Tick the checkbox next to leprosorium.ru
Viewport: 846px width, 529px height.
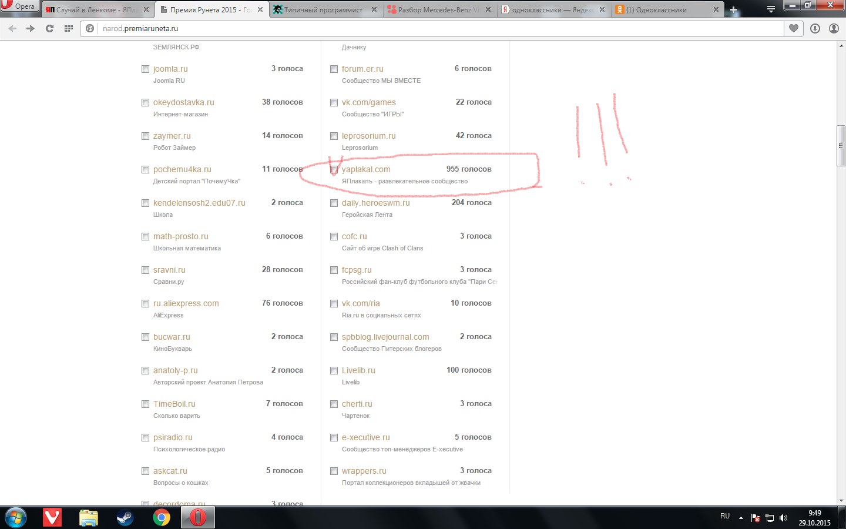point(334,136)
